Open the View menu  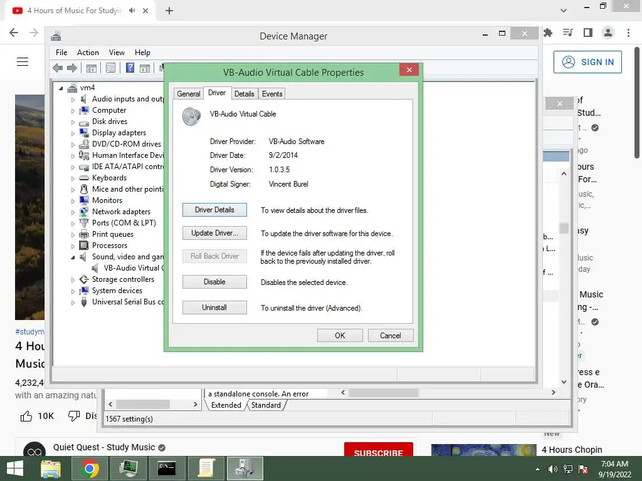click(117, 53)
